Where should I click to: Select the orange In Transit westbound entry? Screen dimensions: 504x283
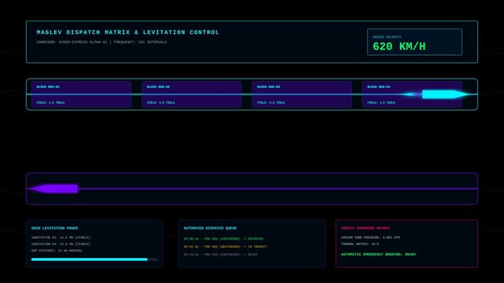tap(226, 247)
